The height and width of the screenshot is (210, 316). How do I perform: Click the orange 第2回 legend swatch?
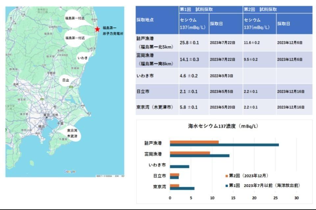226,176
